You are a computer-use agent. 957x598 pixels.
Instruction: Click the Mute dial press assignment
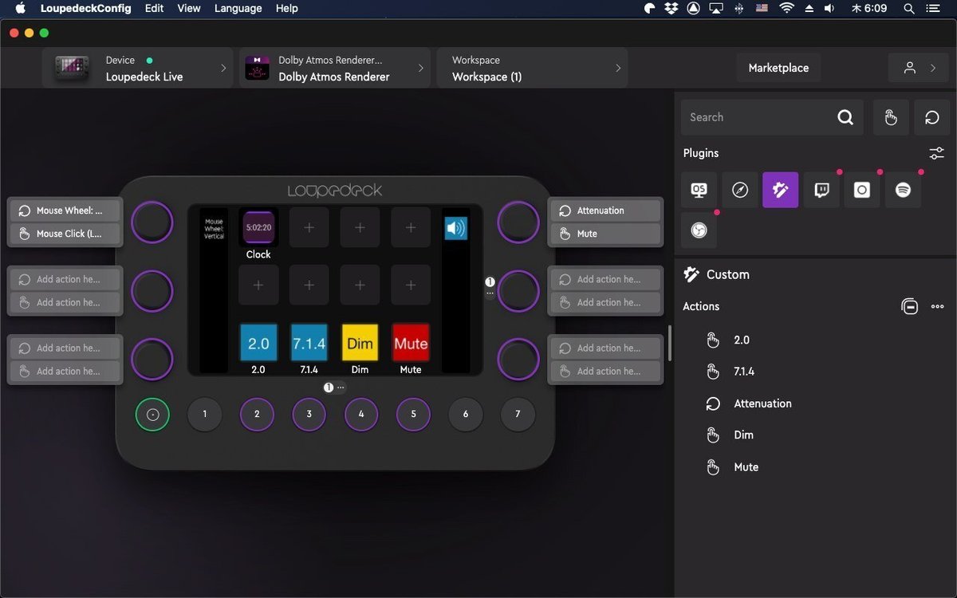(x=606, y=234)
